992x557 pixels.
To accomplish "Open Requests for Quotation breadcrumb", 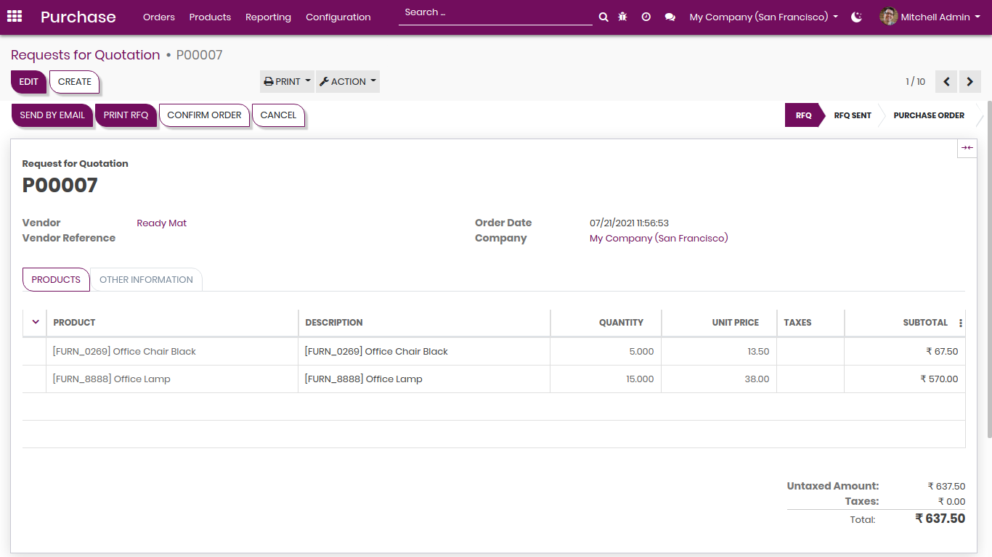I will pos(85,55).
